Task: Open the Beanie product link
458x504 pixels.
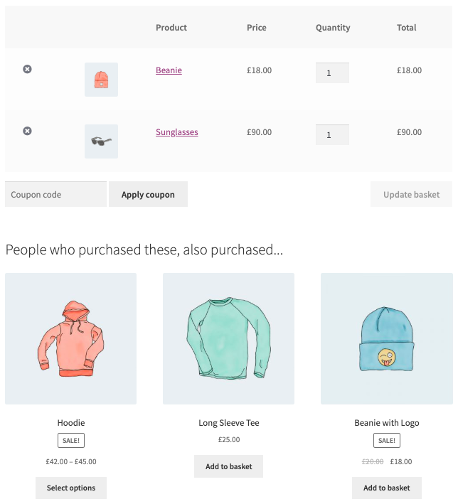Action: pyautogui.click(x=169, y=70)
